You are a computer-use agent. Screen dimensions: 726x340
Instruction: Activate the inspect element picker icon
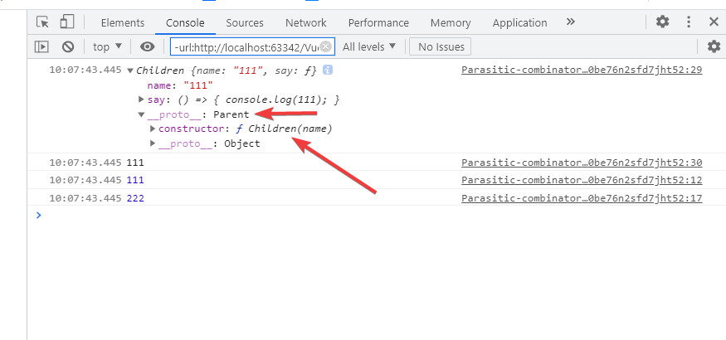coord(42,22)
